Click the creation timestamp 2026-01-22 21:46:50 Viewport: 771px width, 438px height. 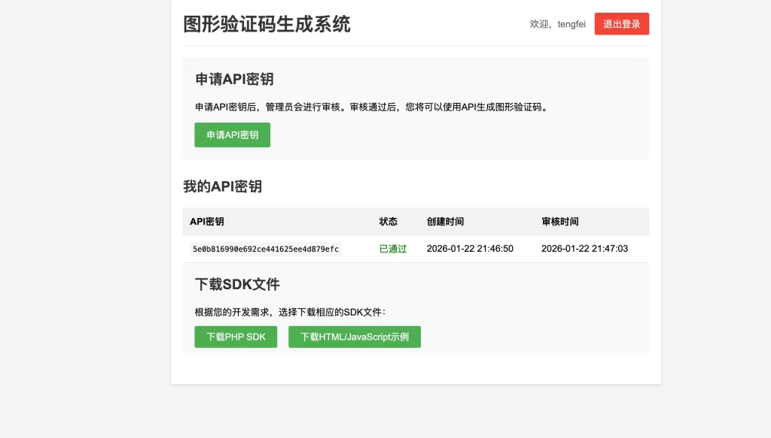pos(469,248)
